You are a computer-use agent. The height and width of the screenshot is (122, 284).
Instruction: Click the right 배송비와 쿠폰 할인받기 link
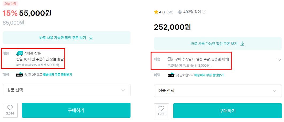pyautogui.click(x=209, y=75)
